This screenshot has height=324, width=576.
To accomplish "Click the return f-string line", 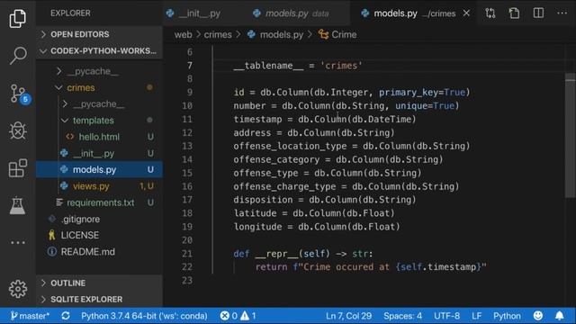I will pyautogui.click(x=371, y=267).
